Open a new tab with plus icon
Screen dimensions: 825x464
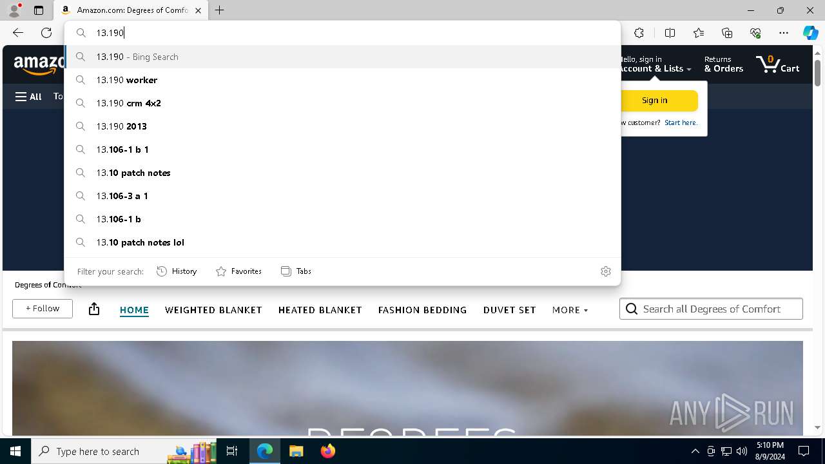coord(220,10)
